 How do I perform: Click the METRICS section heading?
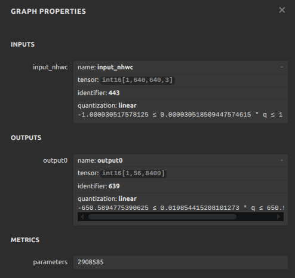pyautogui.click(x=25, y=240)
